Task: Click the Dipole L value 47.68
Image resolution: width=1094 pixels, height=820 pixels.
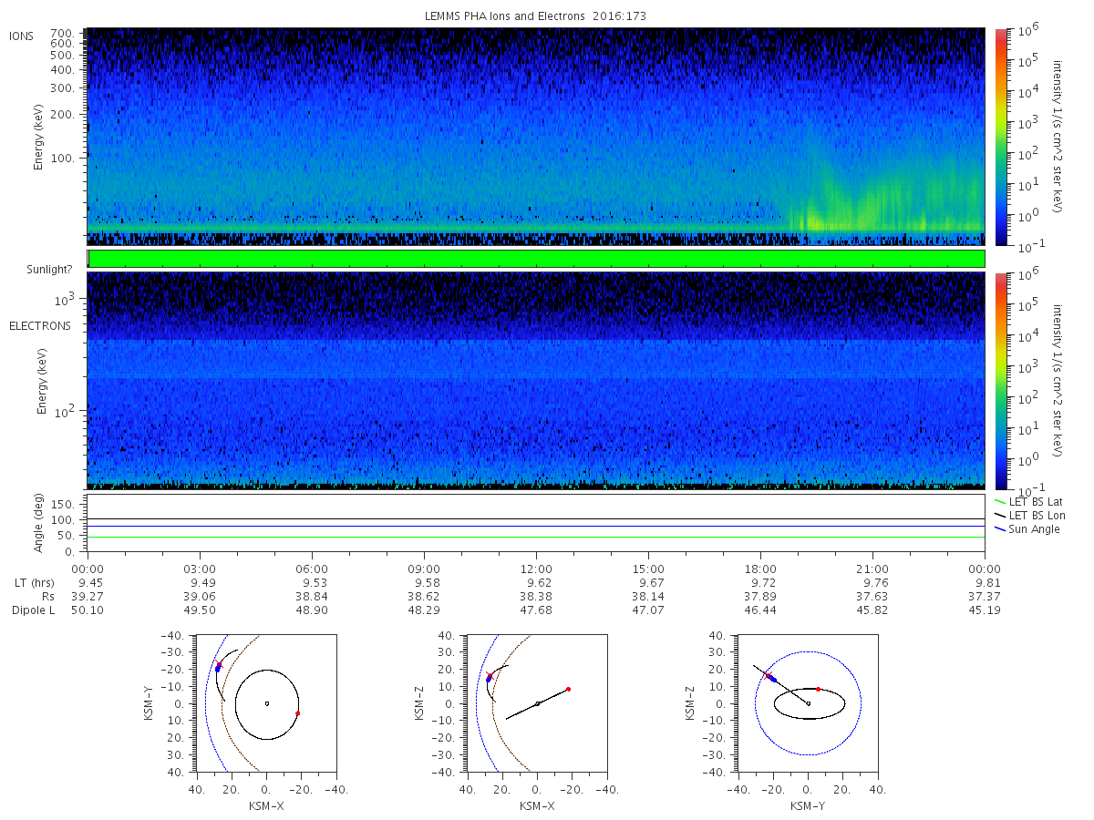Action: click(536, 610)
